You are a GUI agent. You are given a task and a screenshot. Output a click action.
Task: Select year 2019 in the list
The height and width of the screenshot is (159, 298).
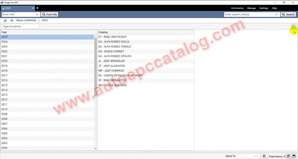[x=47, y=66]
